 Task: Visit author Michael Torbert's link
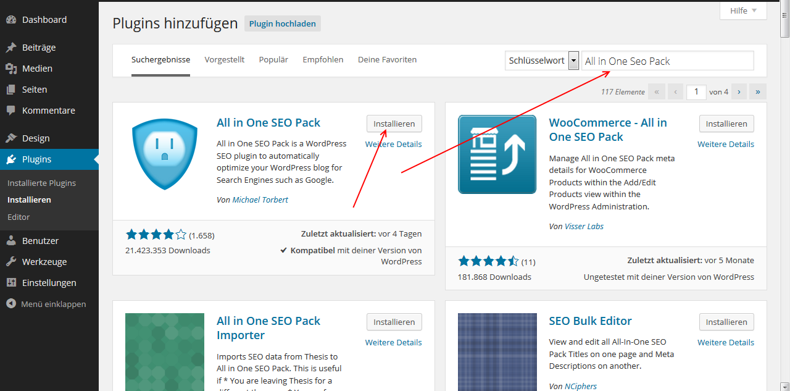click(x=260, y=200)
